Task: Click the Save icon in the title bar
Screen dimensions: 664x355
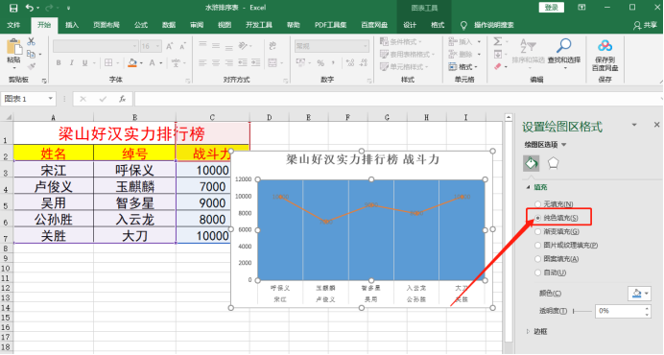Action: (x=13, y=8)
